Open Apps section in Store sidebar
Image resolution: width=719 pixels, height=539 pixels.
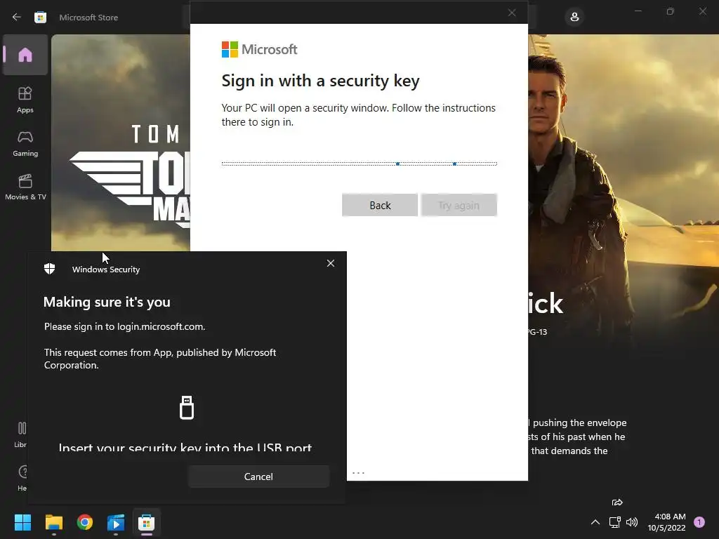coord(25,100)
